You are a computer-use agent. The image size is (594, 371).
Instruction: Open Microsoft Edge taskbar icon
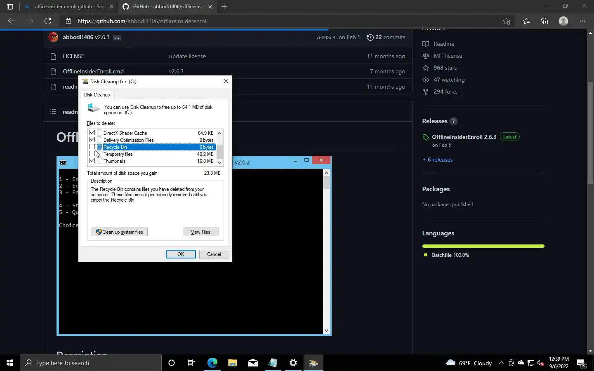[x=212, y=363]
